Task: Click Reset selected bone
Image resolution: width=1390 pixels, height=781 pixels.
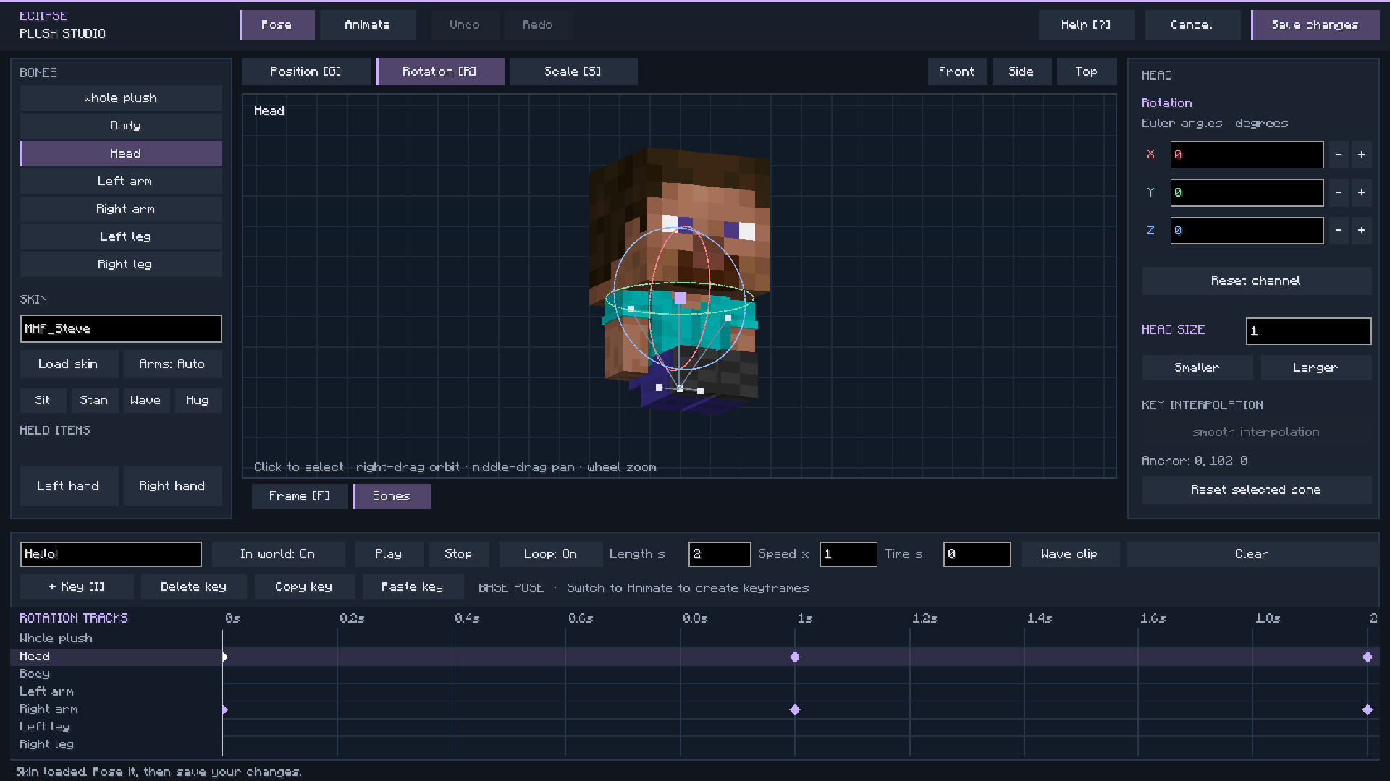Action: click(1256, 490)
